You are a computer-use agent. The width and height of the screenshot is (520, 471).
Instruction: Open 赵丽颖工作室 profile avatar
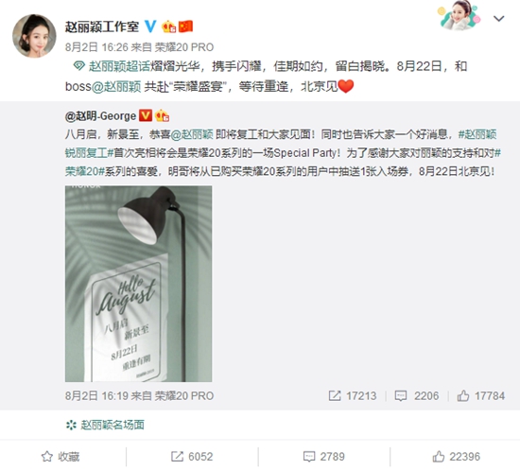[34, 36]
